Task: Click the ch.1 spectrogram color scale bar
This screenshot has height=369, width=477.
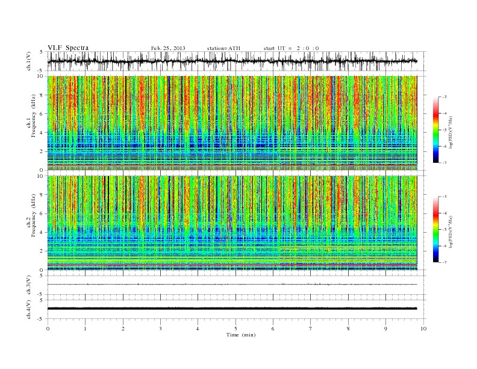Action: tap(435, 130)
